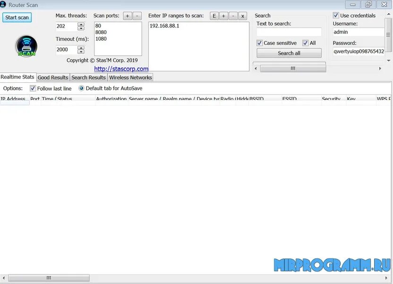
Task: Click the Password input field
Action: pyautogui.click(x=359, y=52)
